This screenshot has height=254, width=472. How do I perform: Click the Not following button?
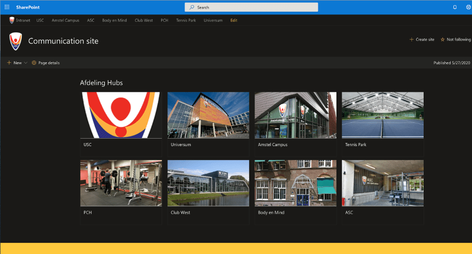456,39
